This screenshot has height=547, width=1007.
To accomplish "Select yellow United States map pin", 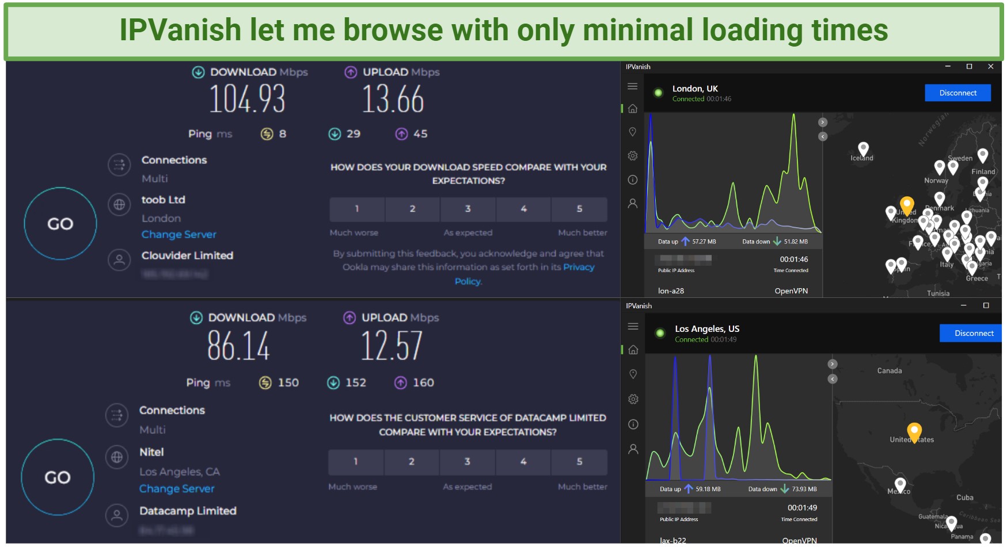I will pyautogui.click(x=914, y=431).
